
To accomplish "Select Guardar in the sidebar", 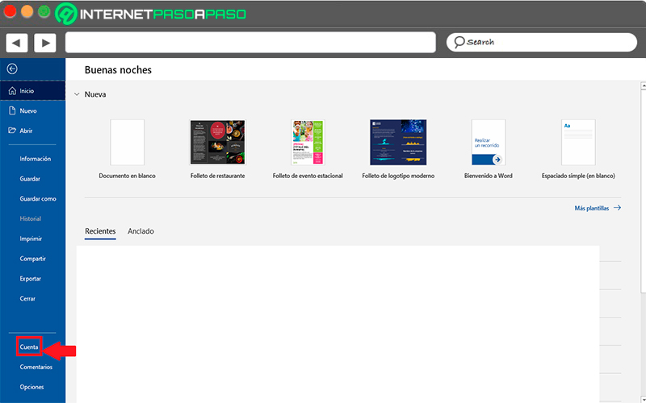I will (30, 179).
